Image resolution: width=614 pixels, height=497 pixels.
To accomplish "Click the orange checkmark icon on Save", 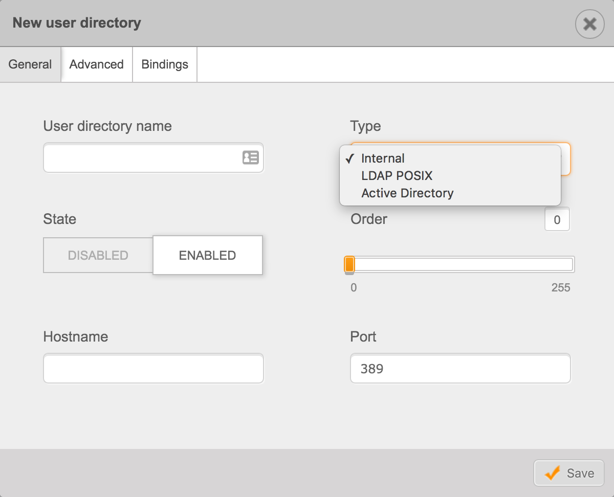I will (553, 473).
